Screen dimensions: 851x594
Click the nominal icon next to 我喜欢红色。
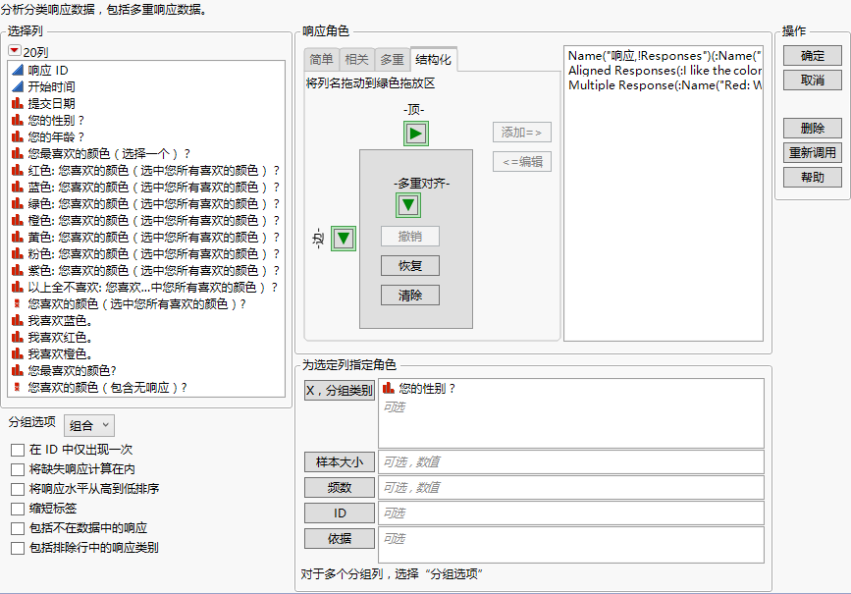pyautogui.click(x=18, y=337)
